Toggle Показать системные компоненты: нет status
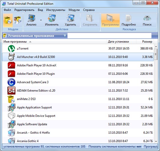Image resolution: width=160 pixels, height=151 pixels. click(x=115, y=146)
